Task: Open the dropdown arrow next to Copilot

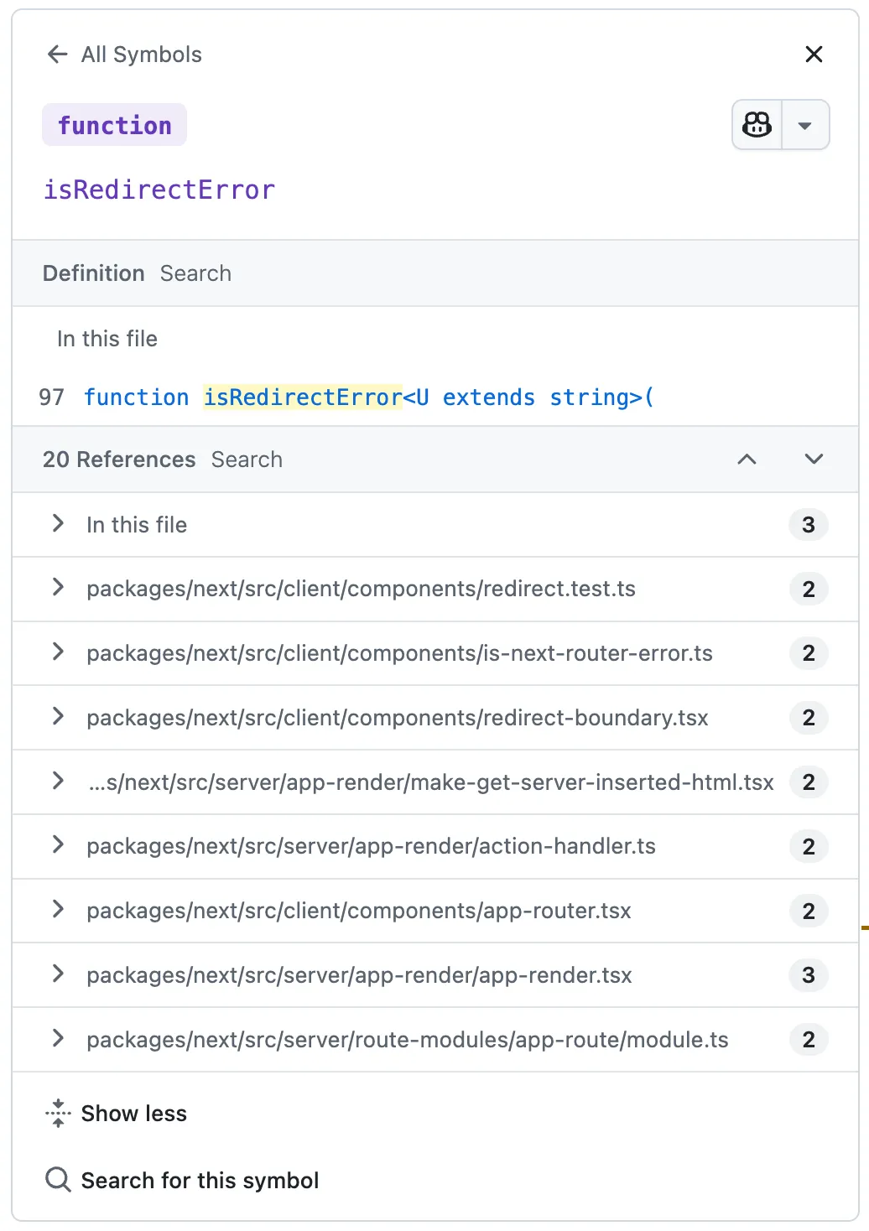Action: coord(805,125)
